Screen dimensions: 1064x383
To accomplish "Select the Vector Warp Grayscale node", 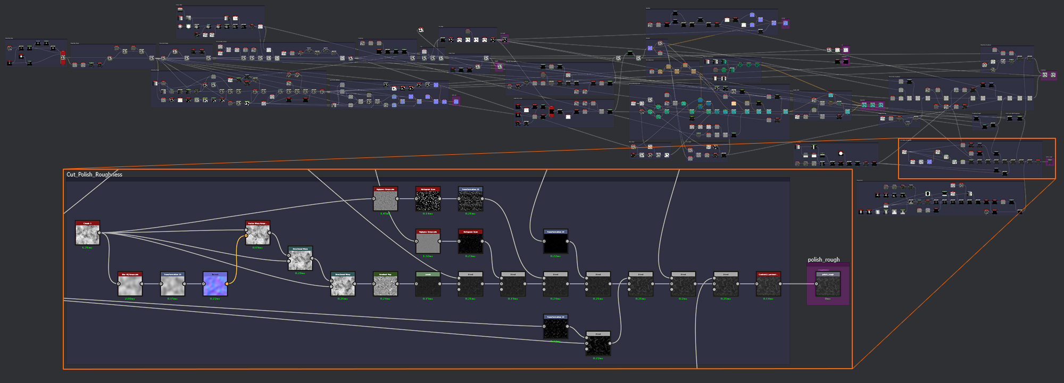I will click(x=258, y=233).
